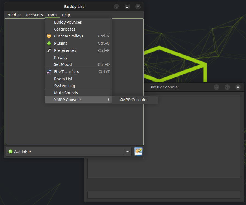Click the Custom Smileys smiley face icon
The image size is (246, 205).
tap(49, 36)
